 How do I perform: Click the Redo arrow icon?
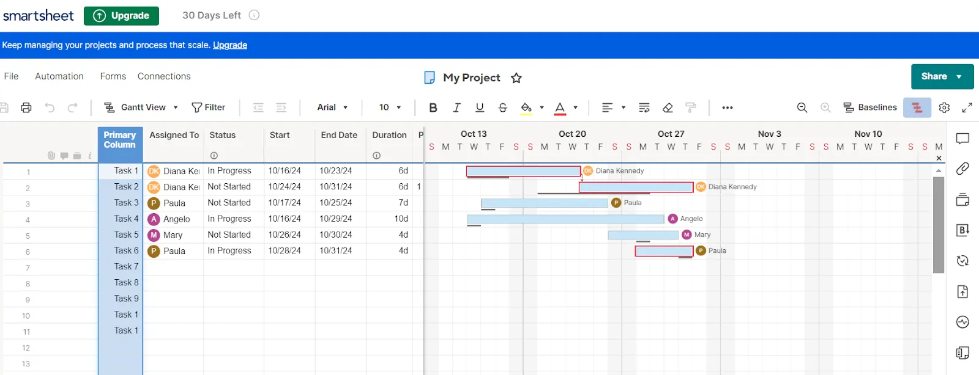[x=72, y=107]
